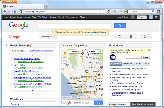
Task: Click Sluiten in the notification bar
Action: 102,32
